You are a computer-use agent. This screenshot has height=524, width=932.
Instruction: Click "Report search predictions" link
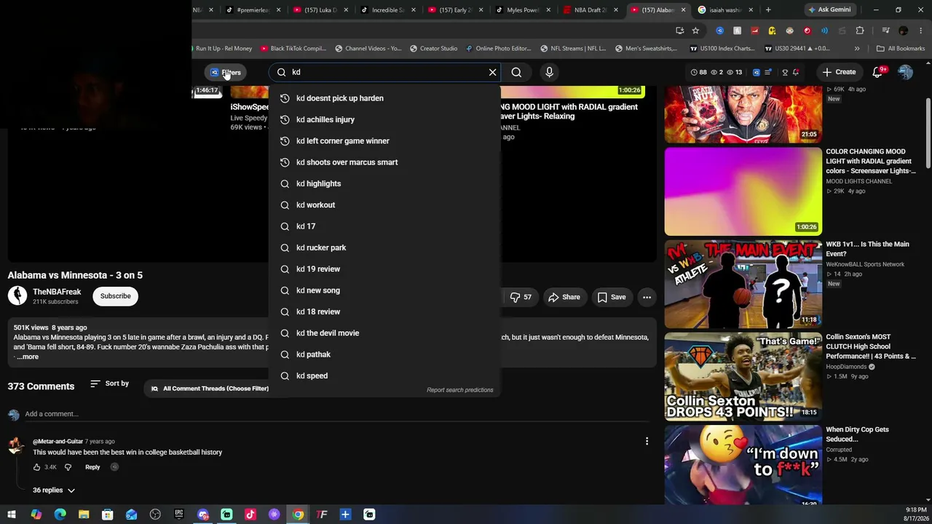click(x=460, y=390)
